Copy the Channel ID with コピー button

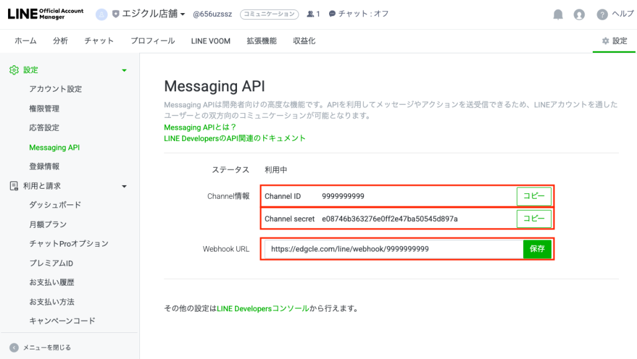click(x=534, y=196)
